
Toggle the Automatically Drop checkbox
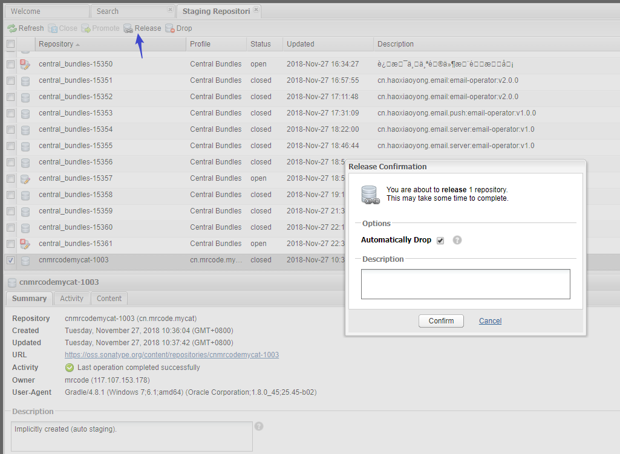(440, 241)
